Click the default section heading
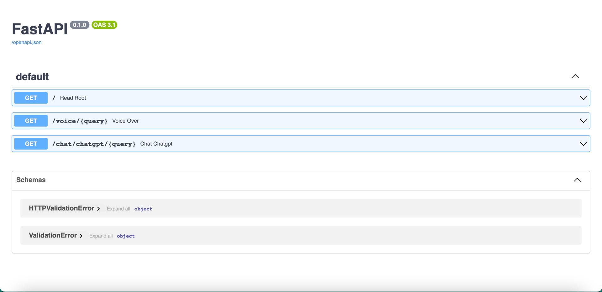The width and height of the screenshot is (602, 292). coord(32,77)
